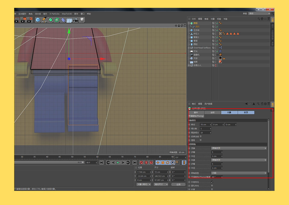The image size is (289, 205).
Task: Click 平滑着色(Phong) tab button
Action: 196,116
